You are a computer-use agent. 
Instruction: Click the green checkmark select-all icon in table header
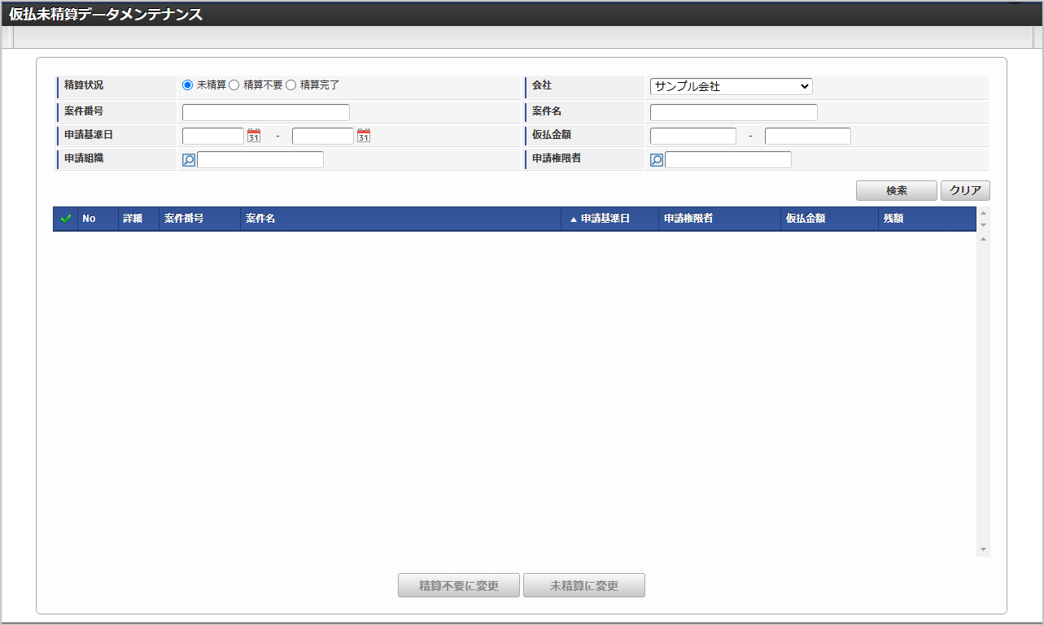pos(65,219)
